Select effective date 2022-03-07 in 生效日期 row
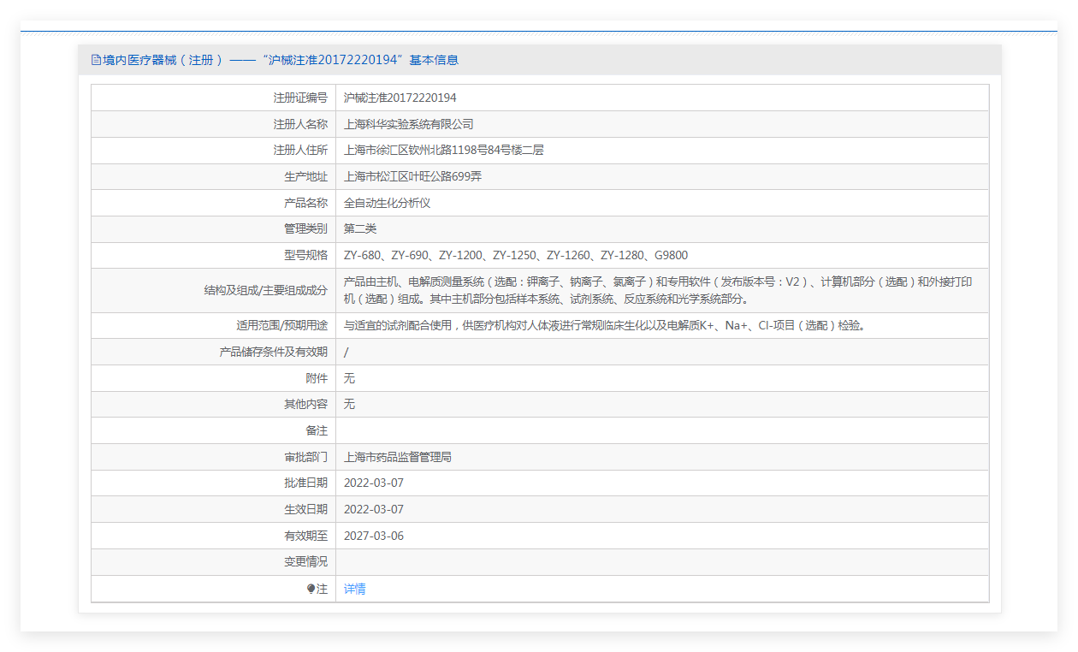1078x652 pixels. [x=374, y=509]
